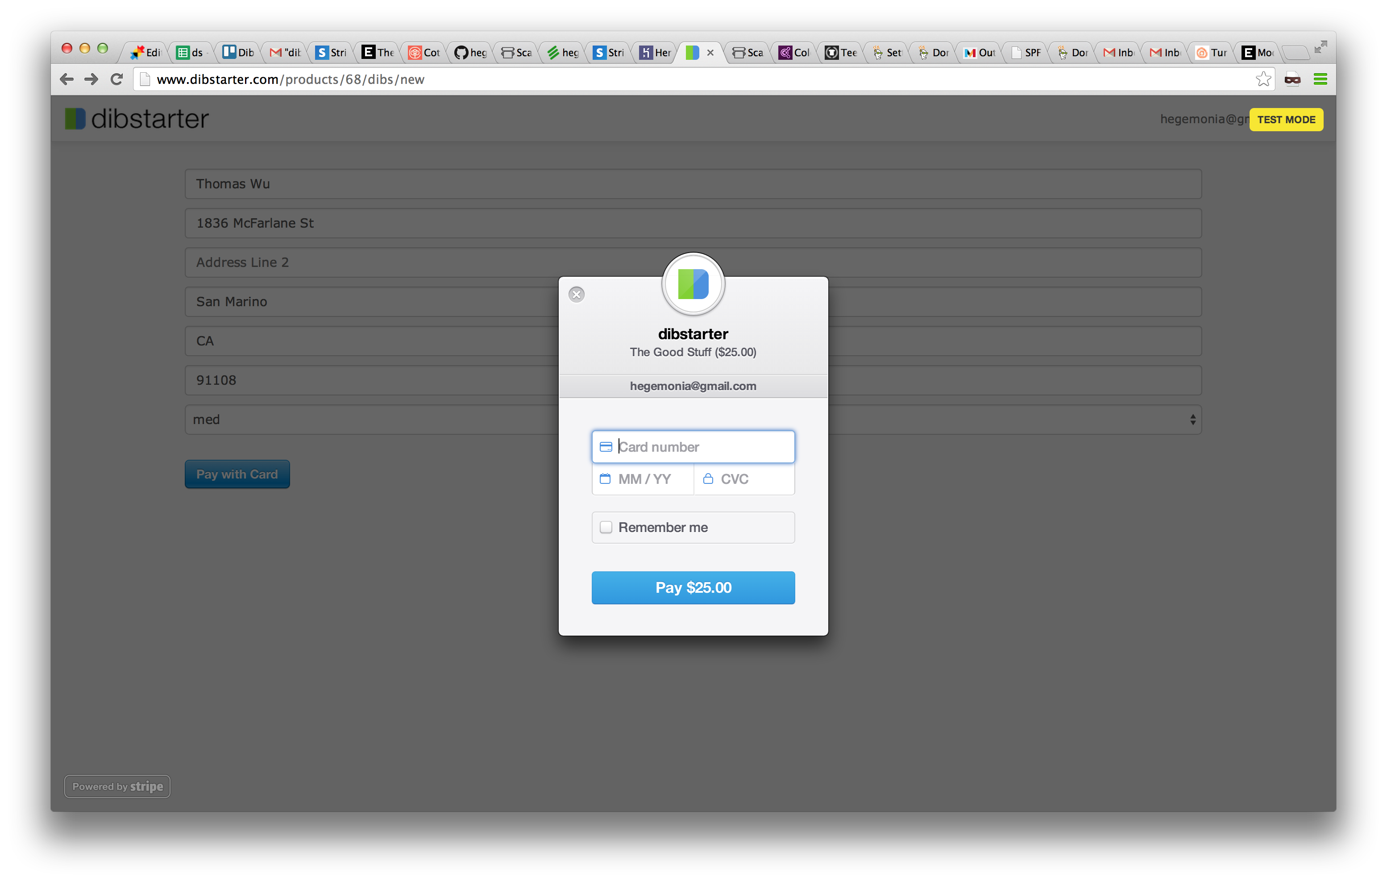Close the Stripe checkout dialog
1387x882 pixels.
(576, 295)
